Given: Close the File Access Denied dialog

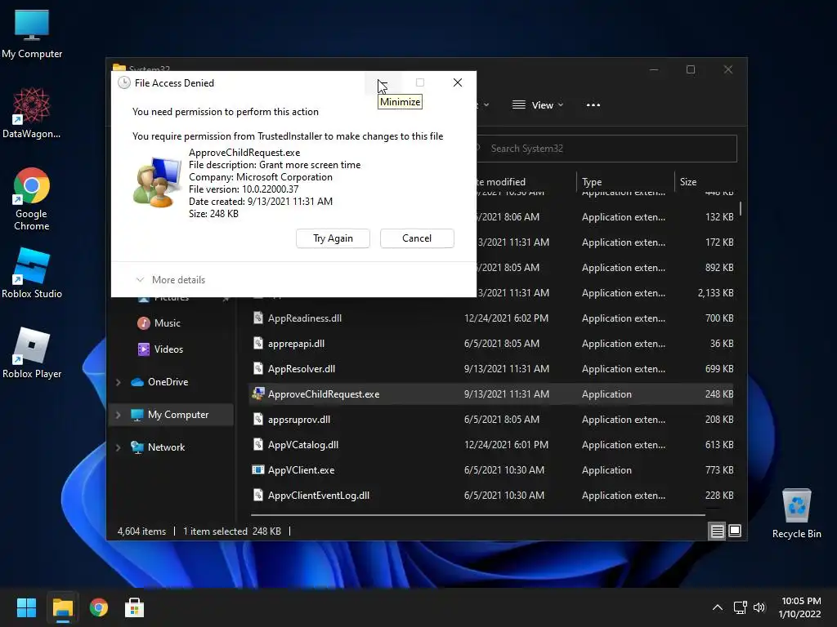Looking at the screenshot, I should (x=458, y=82).
